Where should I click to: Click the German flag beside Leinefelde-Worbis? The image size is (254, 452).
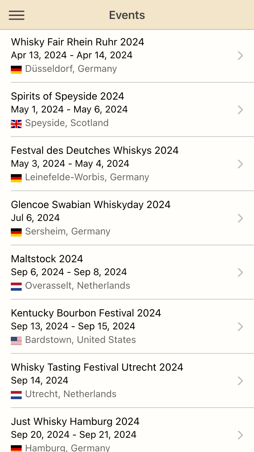click(x=16, y=178)
